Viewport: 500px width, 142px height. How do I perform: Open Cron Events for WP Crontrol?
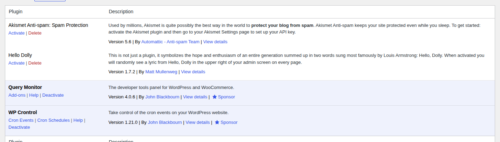click(21, 120)
